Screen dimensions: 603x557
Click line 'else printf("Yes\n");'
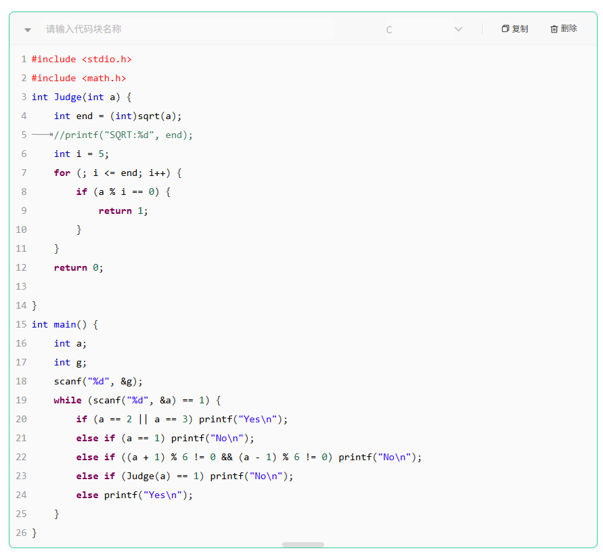134,495
